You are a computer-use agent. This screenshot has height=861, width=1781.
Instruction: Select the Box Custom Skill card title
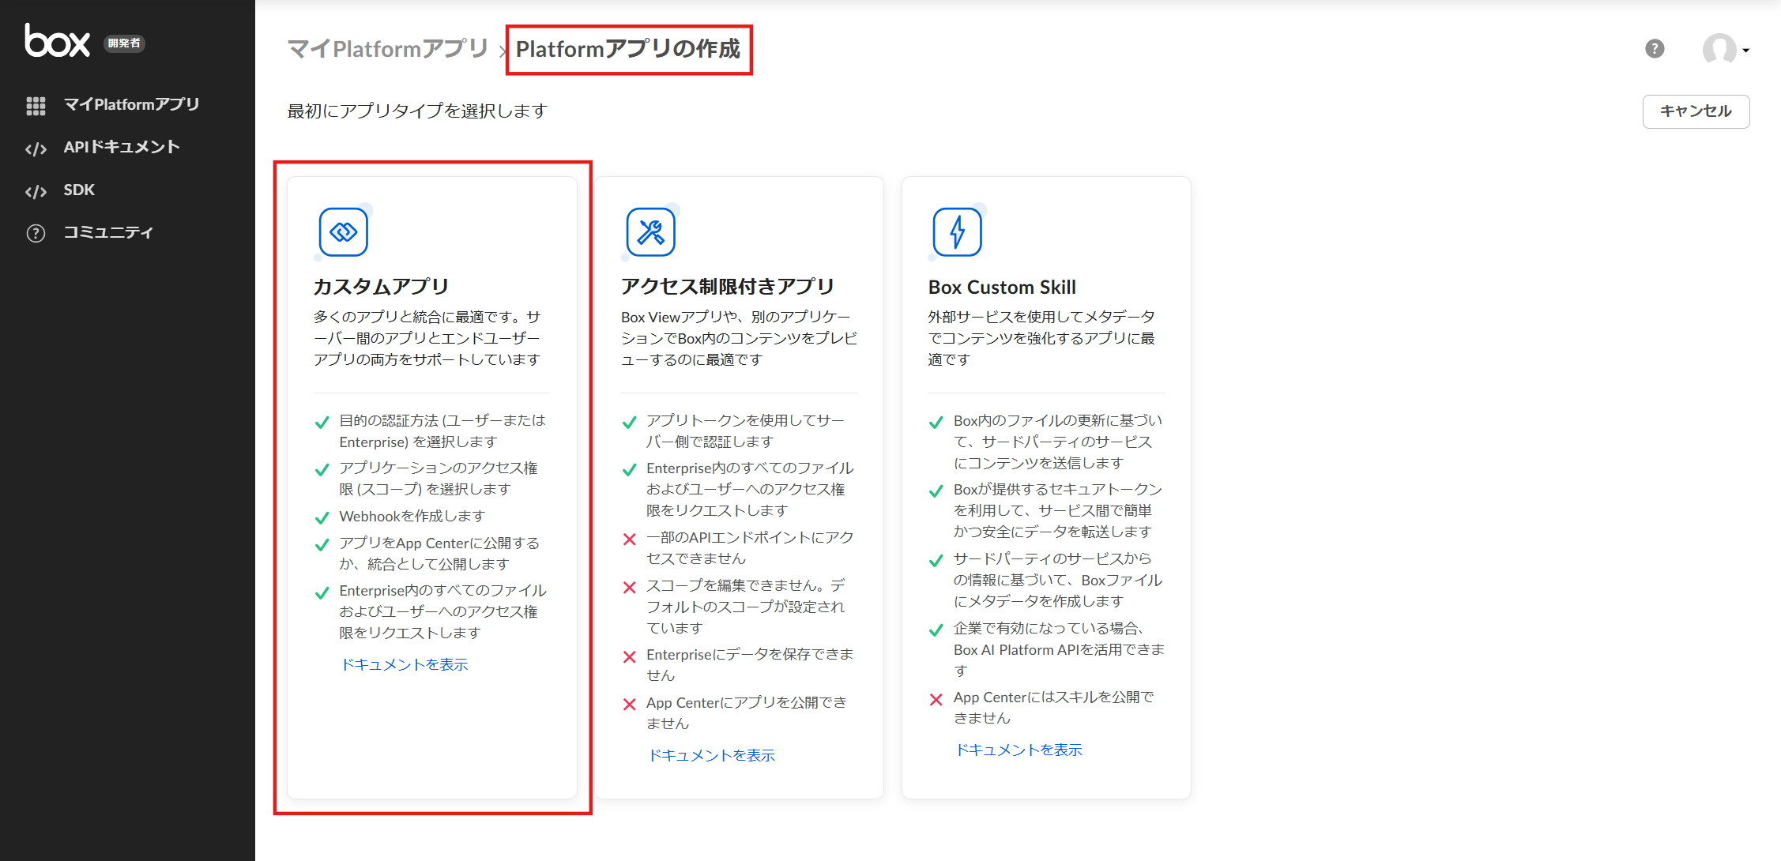click(1002, 287)
